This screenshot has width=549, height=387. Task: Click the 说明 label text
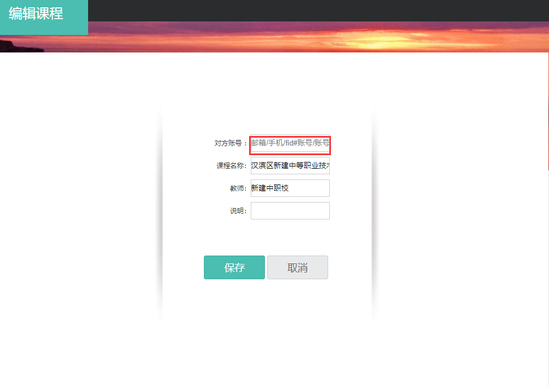click(x=238, y=211)
